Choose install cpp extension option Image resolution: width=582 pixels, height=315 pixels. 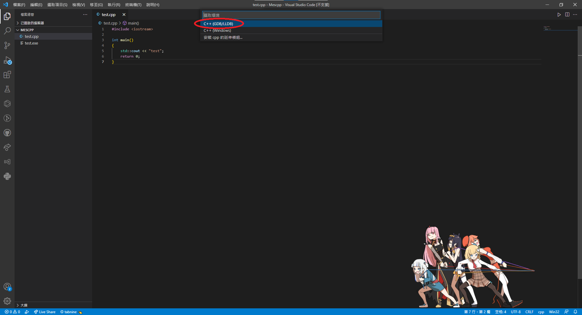[291, 37]
